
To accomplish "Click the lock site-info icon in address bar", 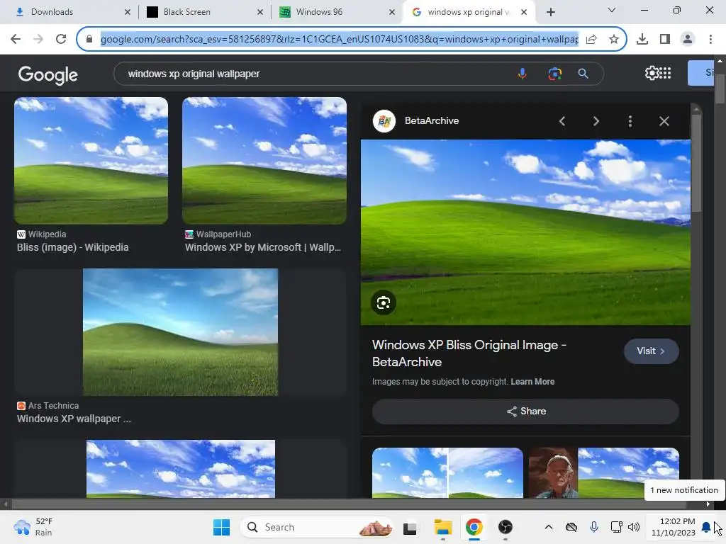I will pos(89,39).
